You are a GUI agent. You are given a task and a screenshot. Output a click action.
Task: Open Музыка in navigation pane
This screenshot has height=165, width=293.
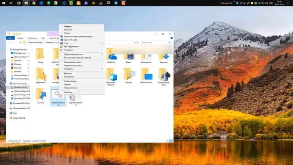click(17, 64)
